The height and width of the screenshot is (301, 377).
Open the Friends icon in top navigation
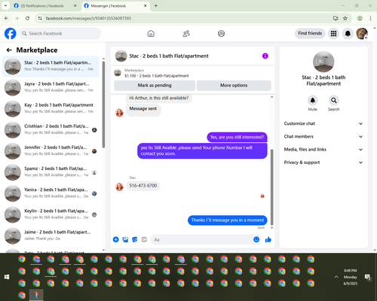coord(186,34)
